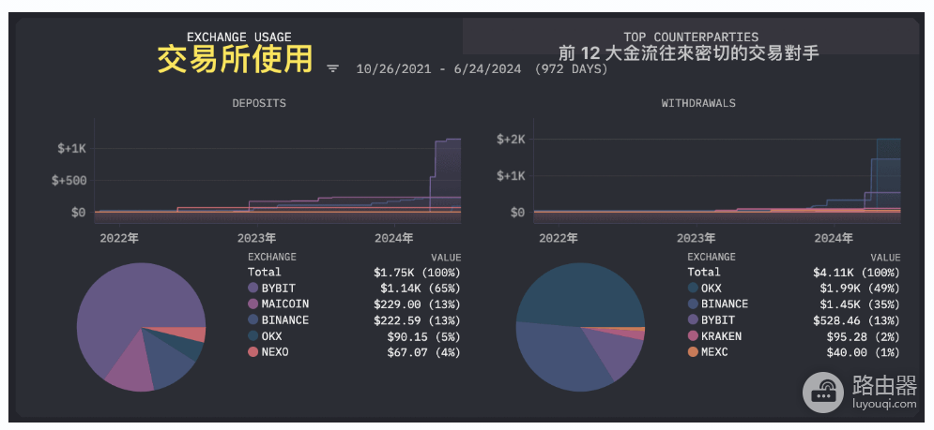Click the WITHDRAWALS chart heading

point(698,103)
